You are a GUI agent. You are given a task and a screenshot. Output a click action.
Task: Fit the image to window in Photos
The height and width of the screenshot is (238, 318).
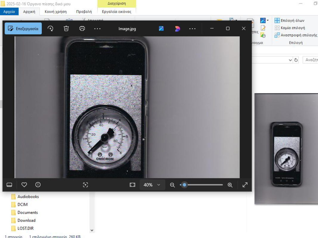pos(132,185)
